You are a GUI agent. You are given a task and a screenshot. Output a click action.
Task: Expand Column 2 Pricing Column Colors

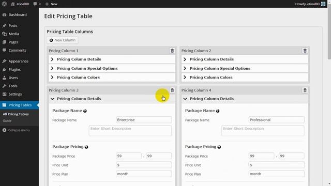point(245,78)
